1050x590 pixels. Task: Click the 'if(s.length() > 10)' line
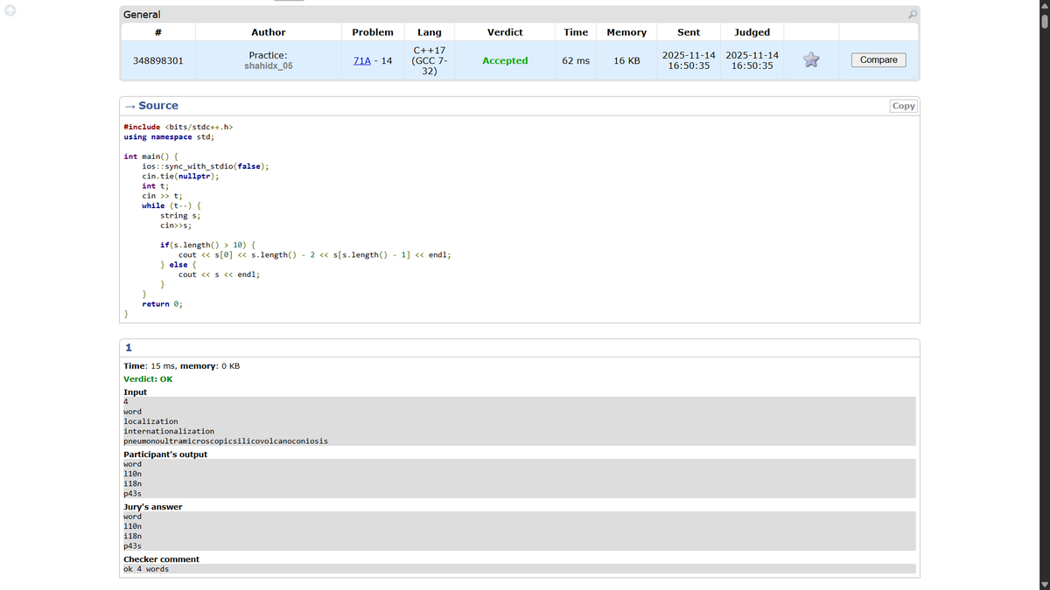click(207, 245)
